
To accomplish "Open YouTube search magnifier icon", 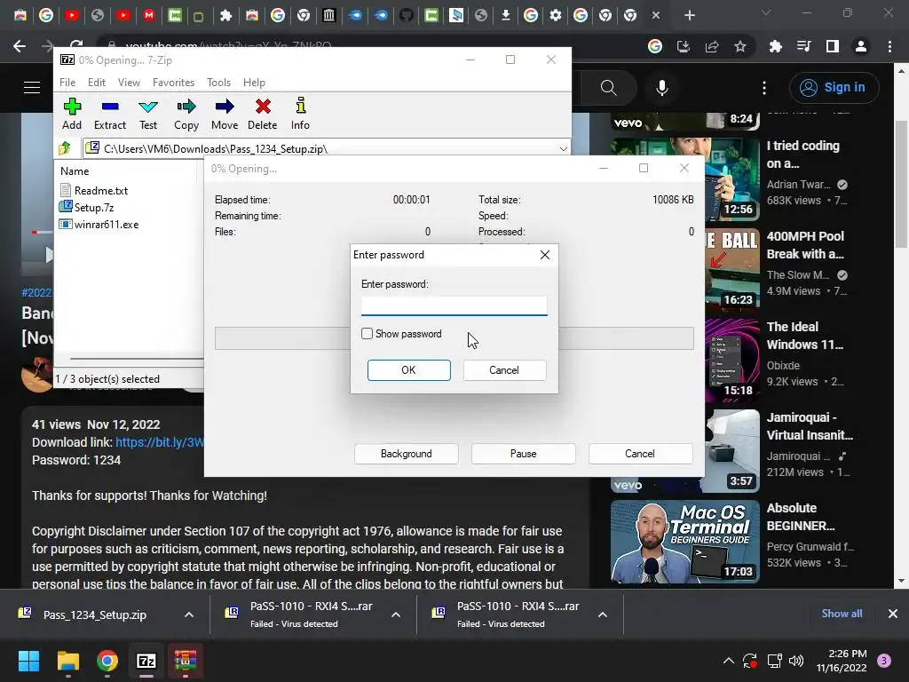I will click(608, 88).
